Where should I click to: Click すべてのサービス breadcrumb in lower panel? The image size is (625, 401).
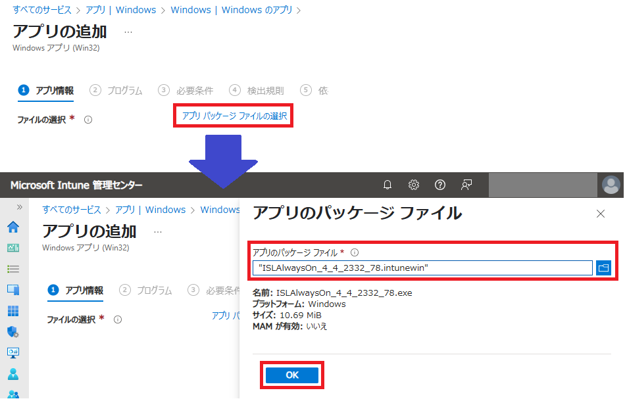pos(72,210)
